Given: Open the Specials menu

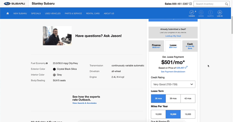Looking at the screenshot, I should coord(36,13).
